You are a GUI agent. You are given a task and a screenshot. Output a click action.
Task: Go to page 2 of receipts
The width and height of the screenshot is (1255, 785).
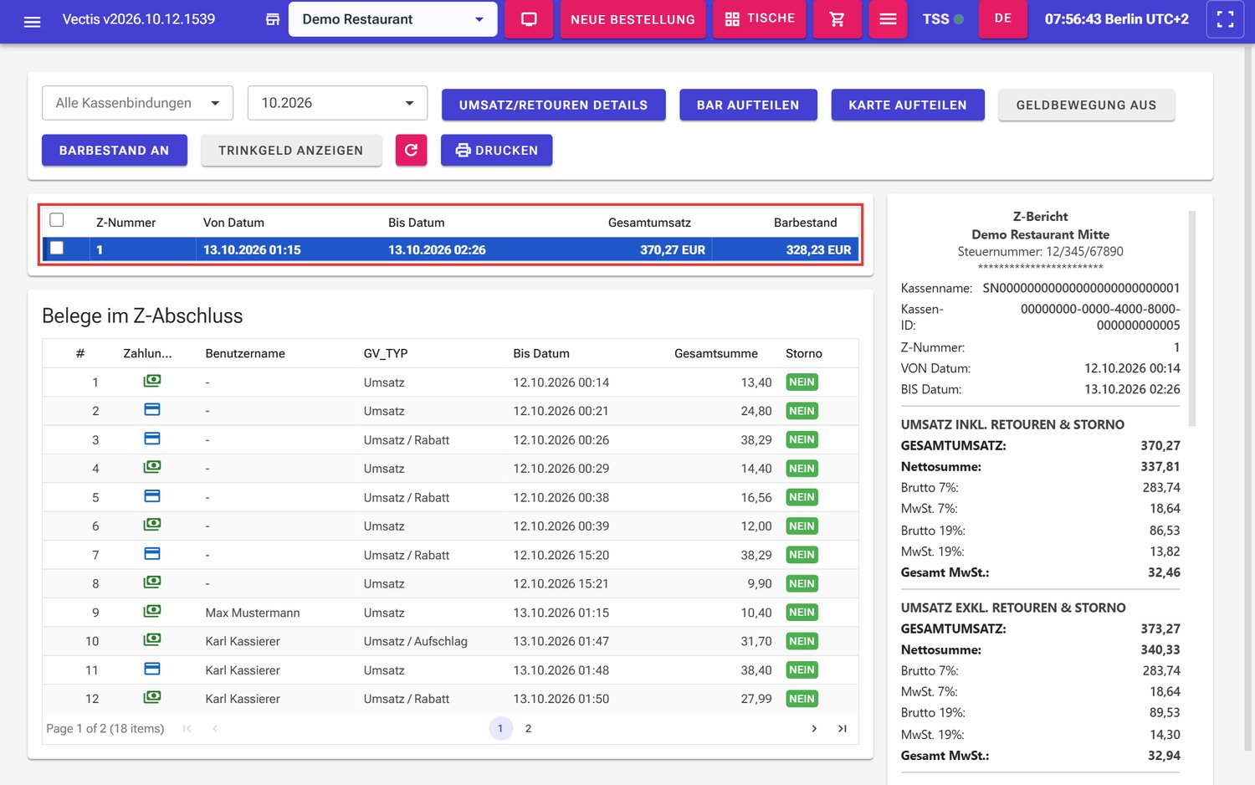(x=528, y=729)
